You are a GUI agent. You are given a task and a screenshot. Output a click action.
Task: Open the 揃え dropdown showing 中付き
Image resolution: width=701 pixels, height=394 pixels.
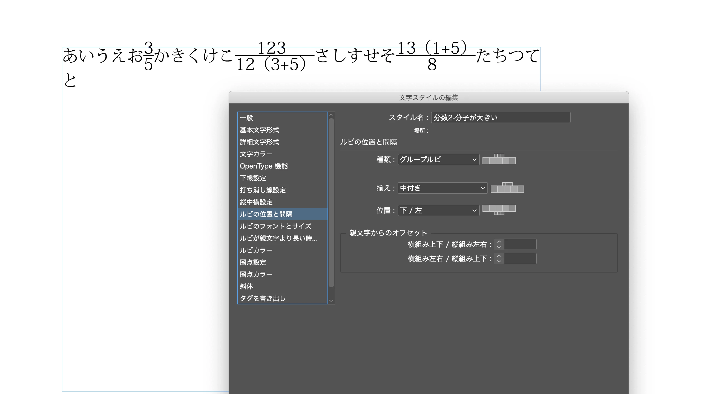(x=442, y=188)
